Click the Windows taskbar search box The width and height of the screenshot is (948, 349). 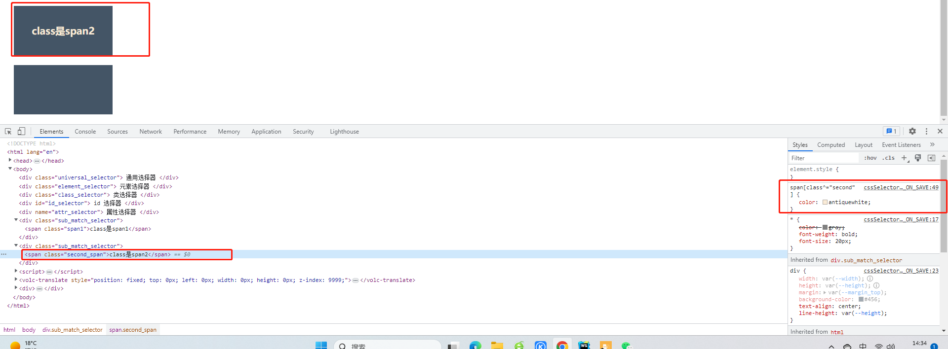tap(388, 345)
